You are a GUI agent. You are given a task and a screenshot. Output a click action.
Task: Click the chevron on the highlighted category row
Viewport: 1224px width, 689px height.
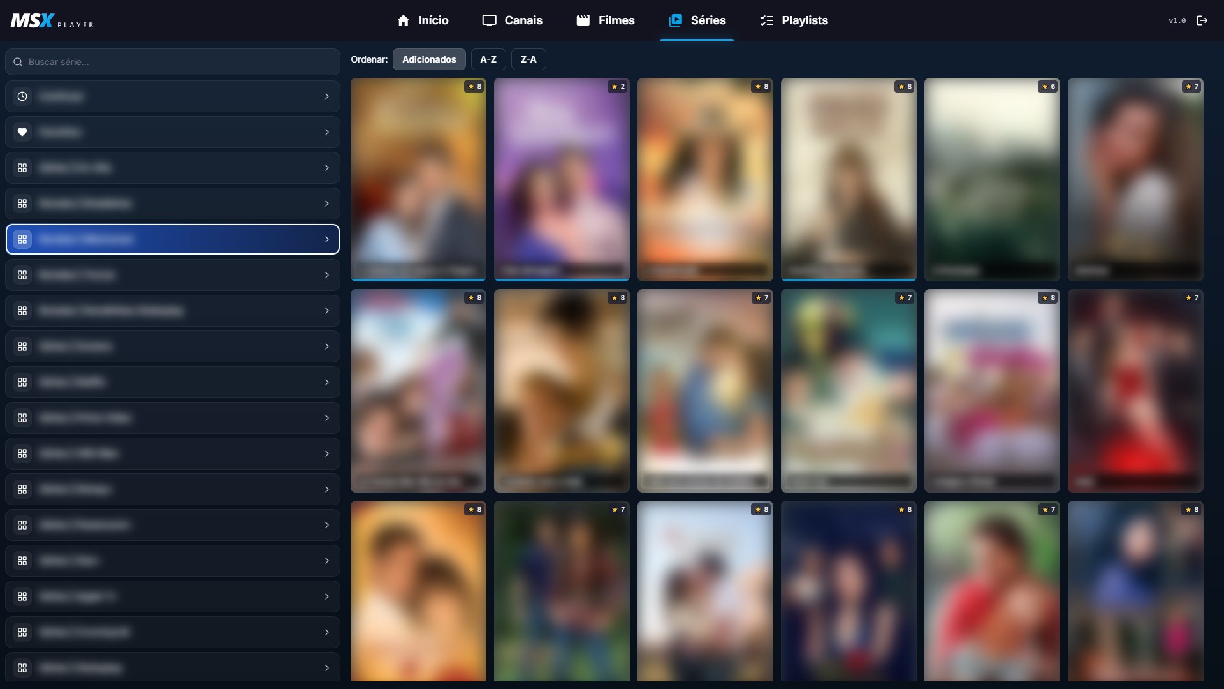click(327, 239)
